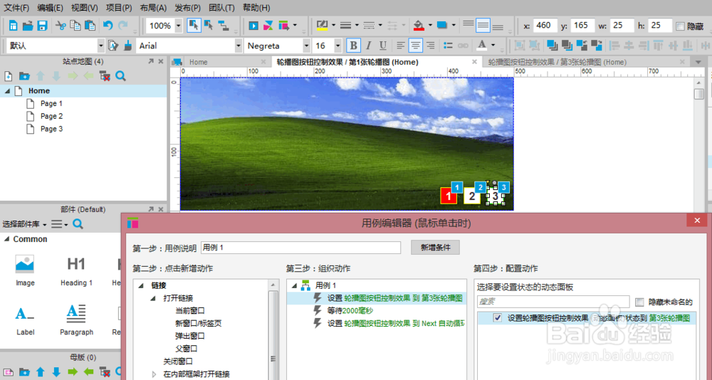Send the widget to back
This screenshot has width=712, height=380.
pyautogui.click(x=567, y=46)
